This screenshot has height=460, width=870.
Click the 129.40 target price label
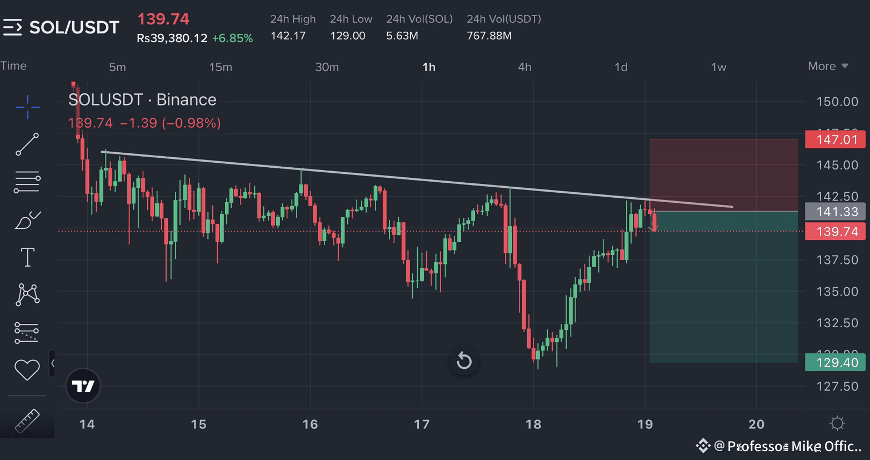835,363
